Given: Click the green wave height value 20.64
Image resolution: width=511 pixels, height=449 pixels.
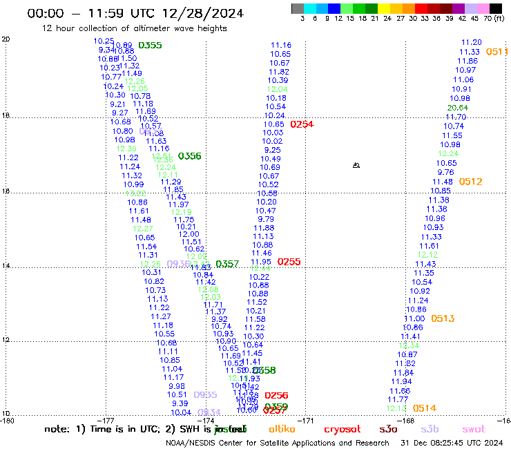Looking at the screenshot, I should coord(458,108).
